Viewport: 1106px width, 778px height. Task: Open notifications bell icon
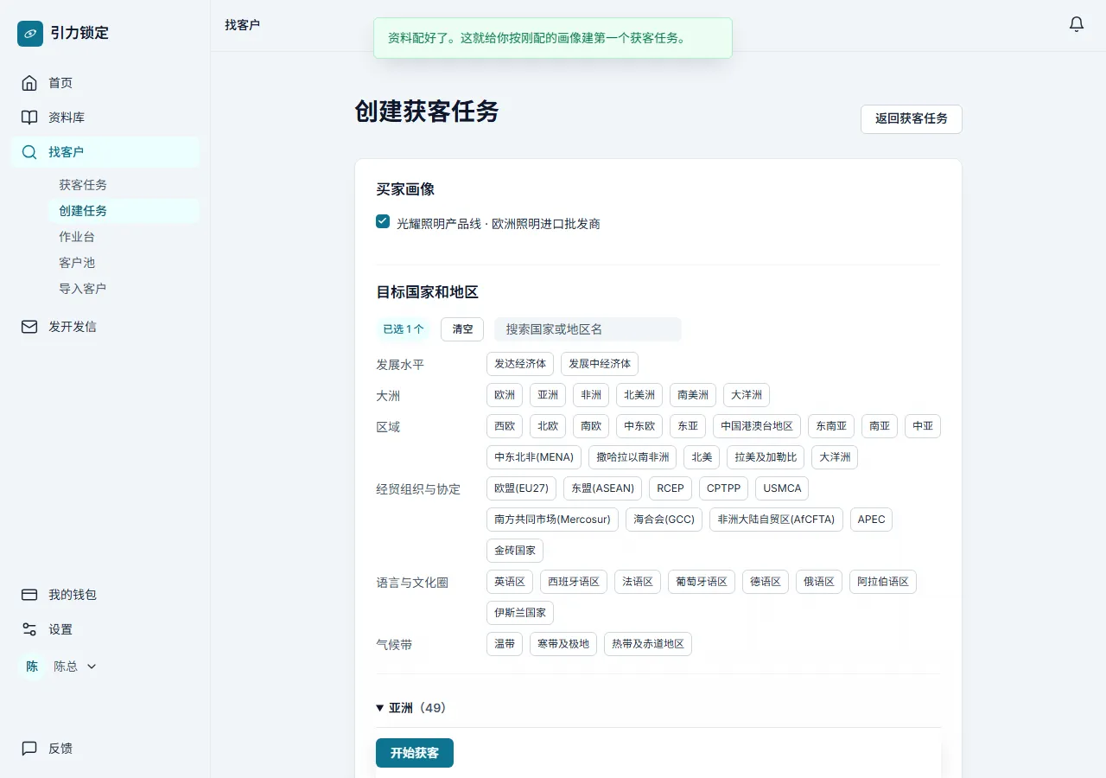pyautogui.click(x=1077, y=24)
